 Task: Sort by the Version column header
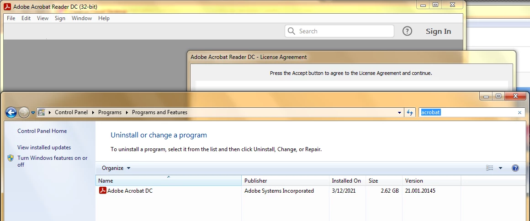click(x=432, y=181)
